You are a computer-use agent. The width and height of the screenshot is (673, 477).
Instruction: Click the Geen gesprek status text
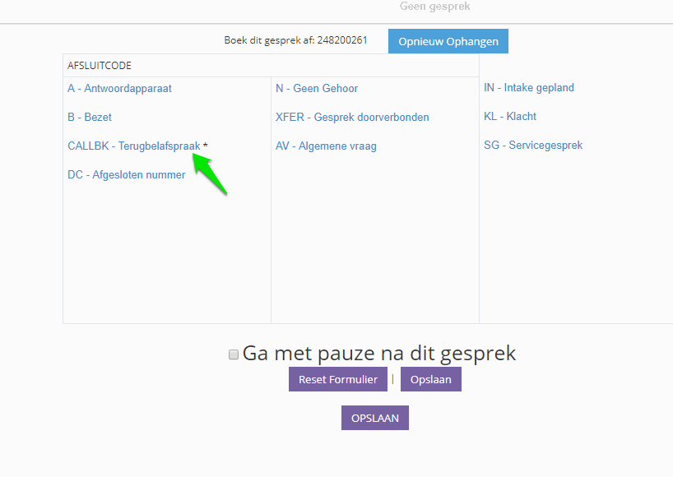(x=434, y=7)
